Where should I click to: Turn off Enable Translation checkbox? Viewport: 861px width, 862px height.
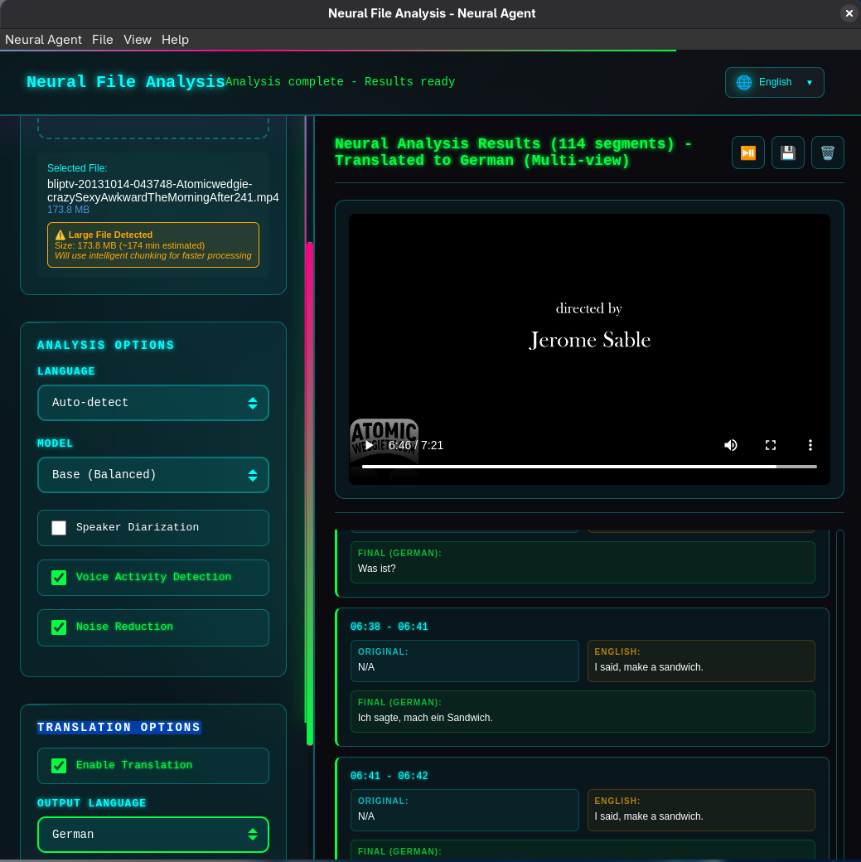click(x=59, y=765)
